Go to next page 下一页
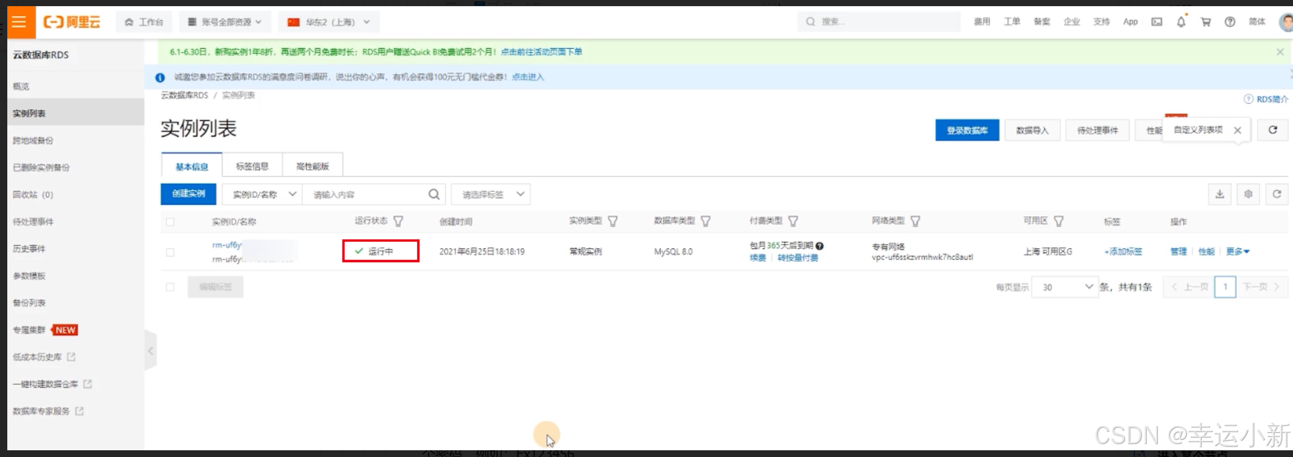This screenshot has height=457, width=1293. (x=1261, y=287)
